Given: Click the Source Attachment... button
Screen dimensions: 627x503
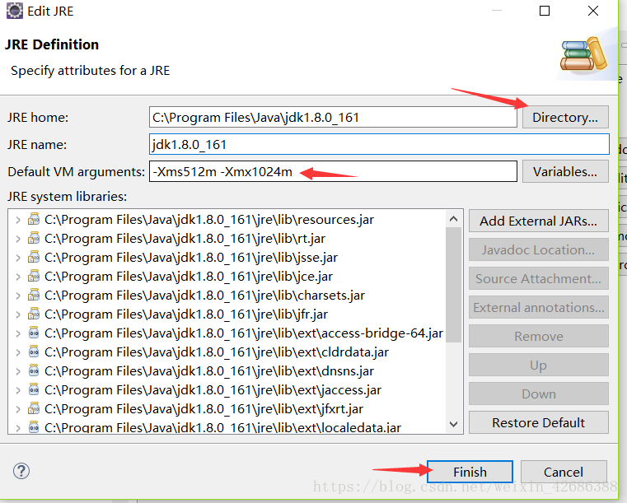Looking at the screenshot, I should 539,278.
